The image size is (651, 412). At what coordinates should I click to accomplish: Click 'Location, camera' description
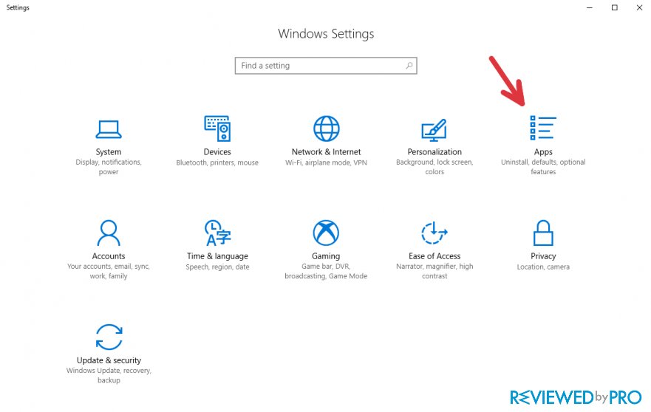click(x=543, y=267)
